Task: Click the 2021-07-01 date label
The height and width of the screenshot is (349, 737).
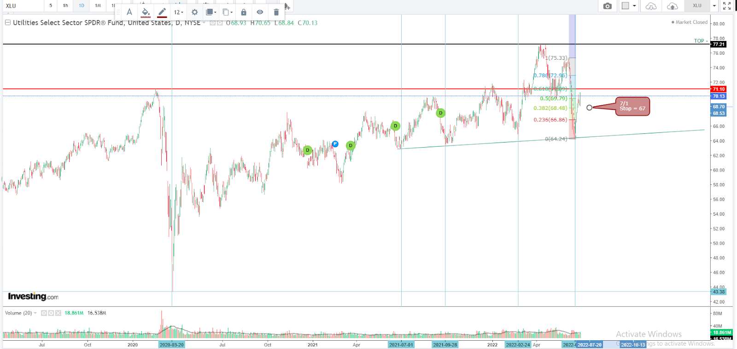Action: tap(401, 344)
